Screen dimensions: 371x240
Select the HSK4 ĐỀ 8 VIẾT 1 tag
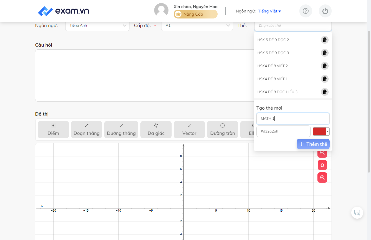pyautogui.click(x=272, y=79)
